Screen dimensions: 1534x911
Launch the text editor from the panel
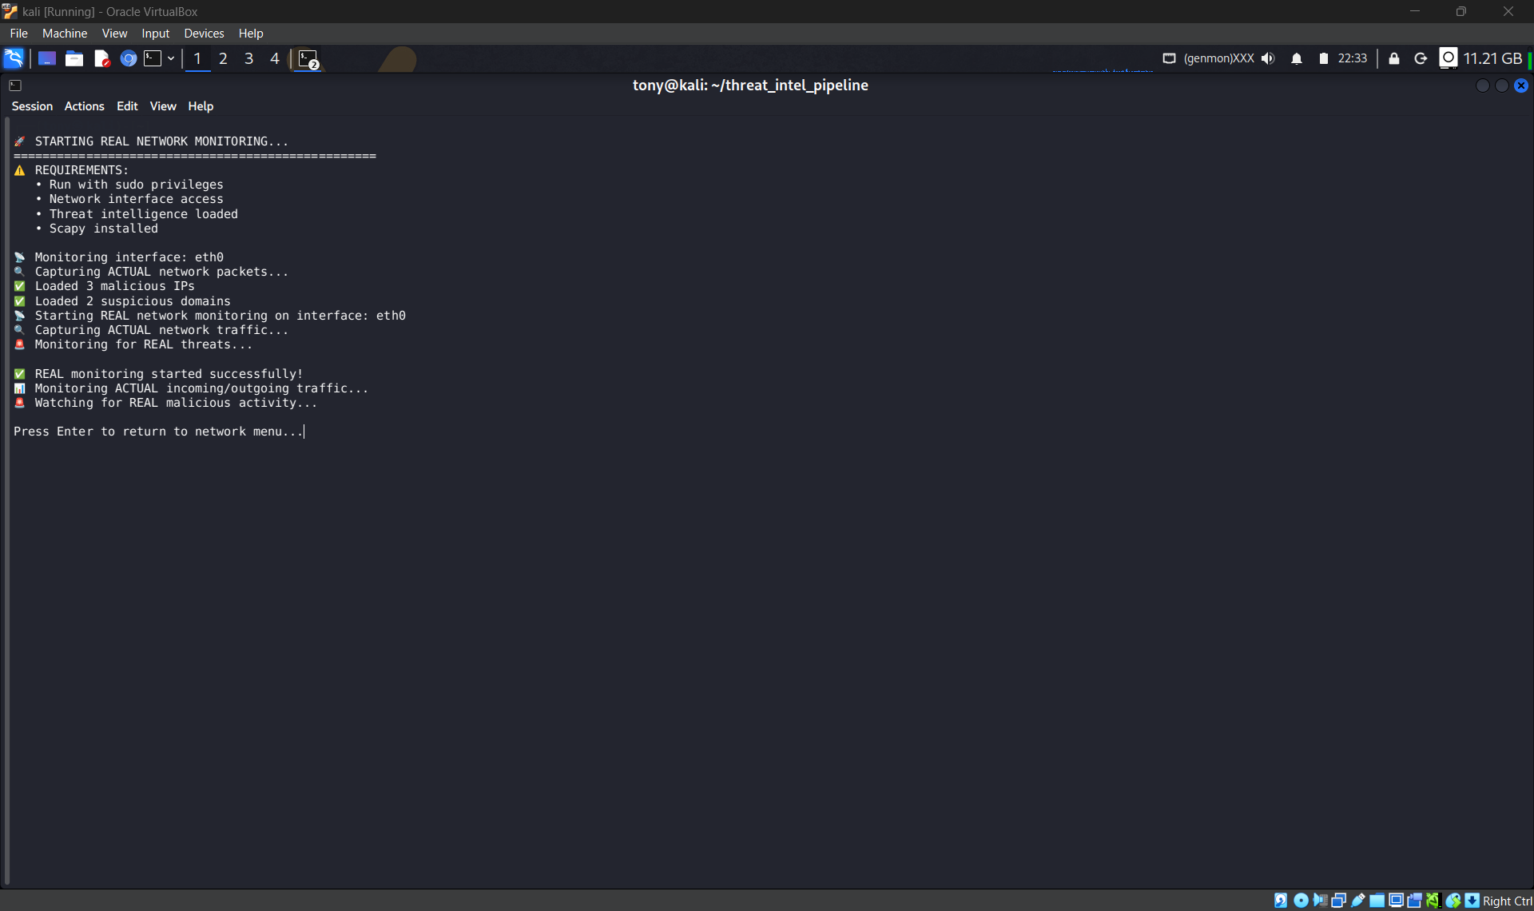point(101,58)
